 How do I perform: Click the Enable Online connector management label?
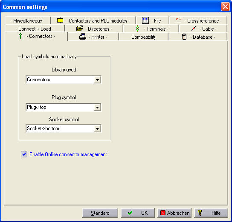[68, 154]
